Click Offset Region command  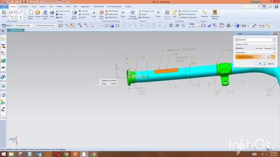tap(112, 11)
